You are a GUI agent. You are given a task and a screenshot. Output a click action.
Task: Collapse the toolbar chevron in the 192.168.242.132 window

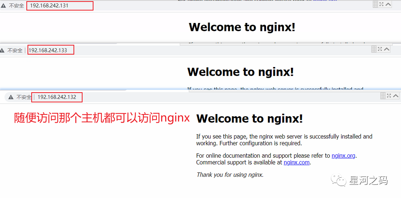[396, 96]
